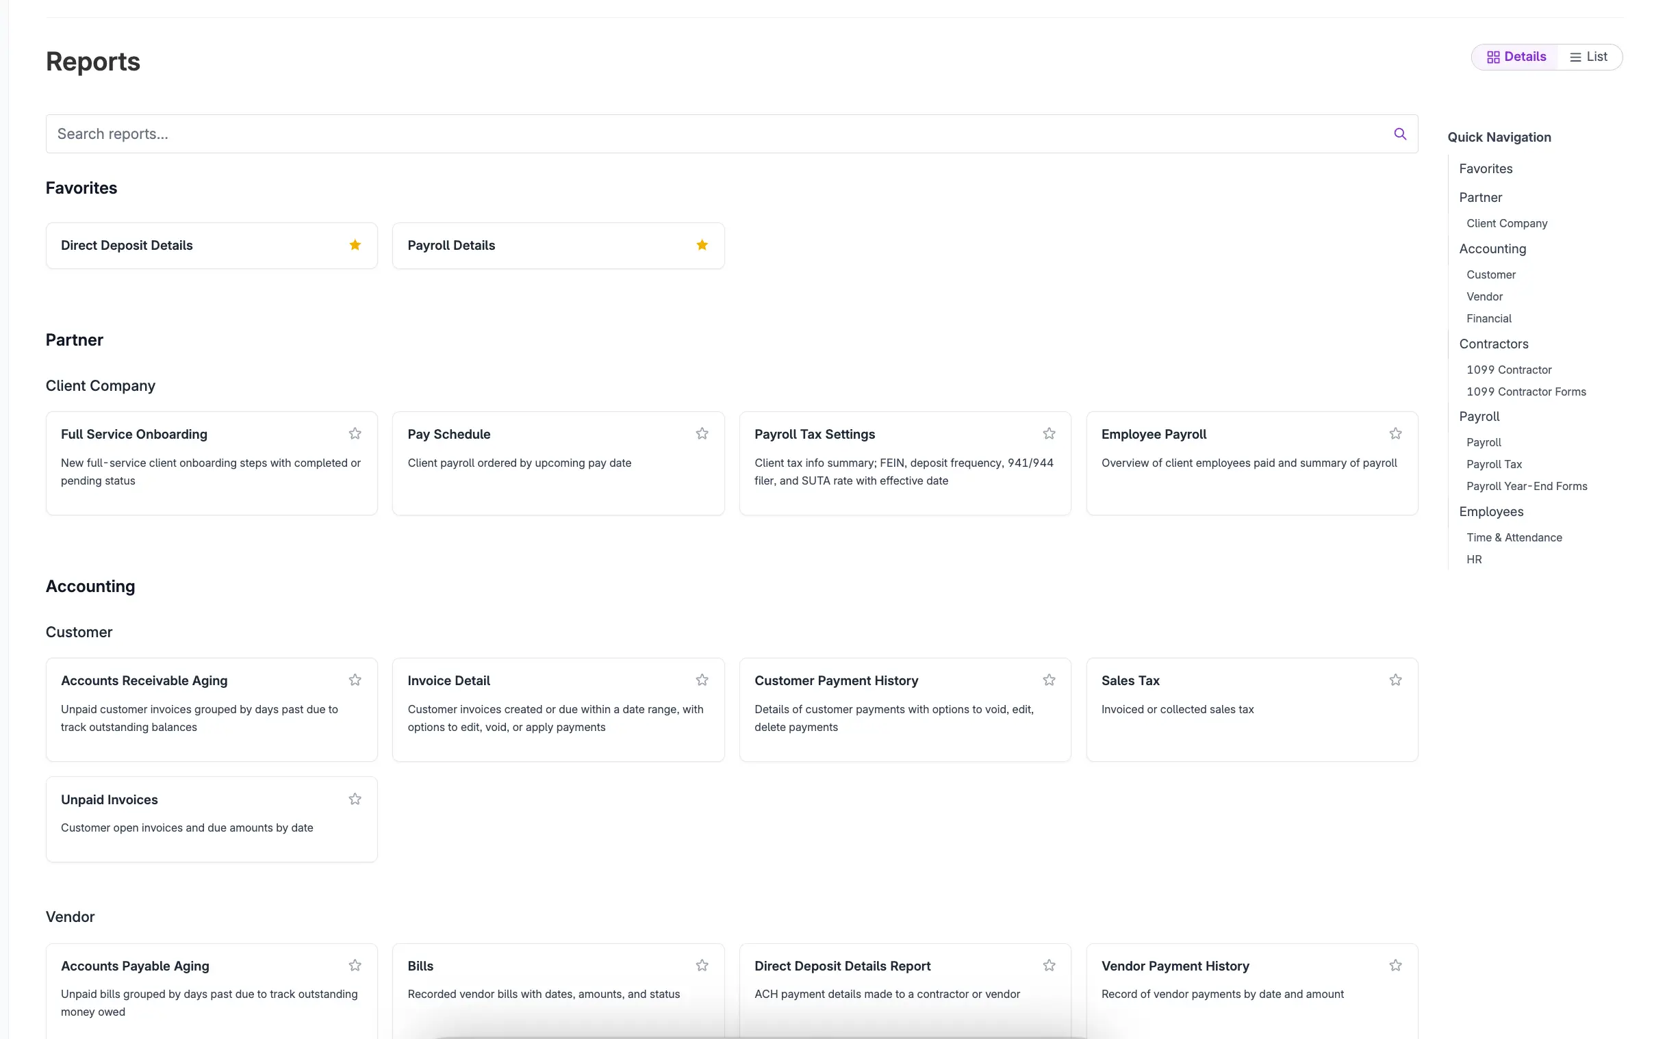1654x1039 pixels.
Task: Star the Employee Payroll report
Action: tap(1395, 433)
